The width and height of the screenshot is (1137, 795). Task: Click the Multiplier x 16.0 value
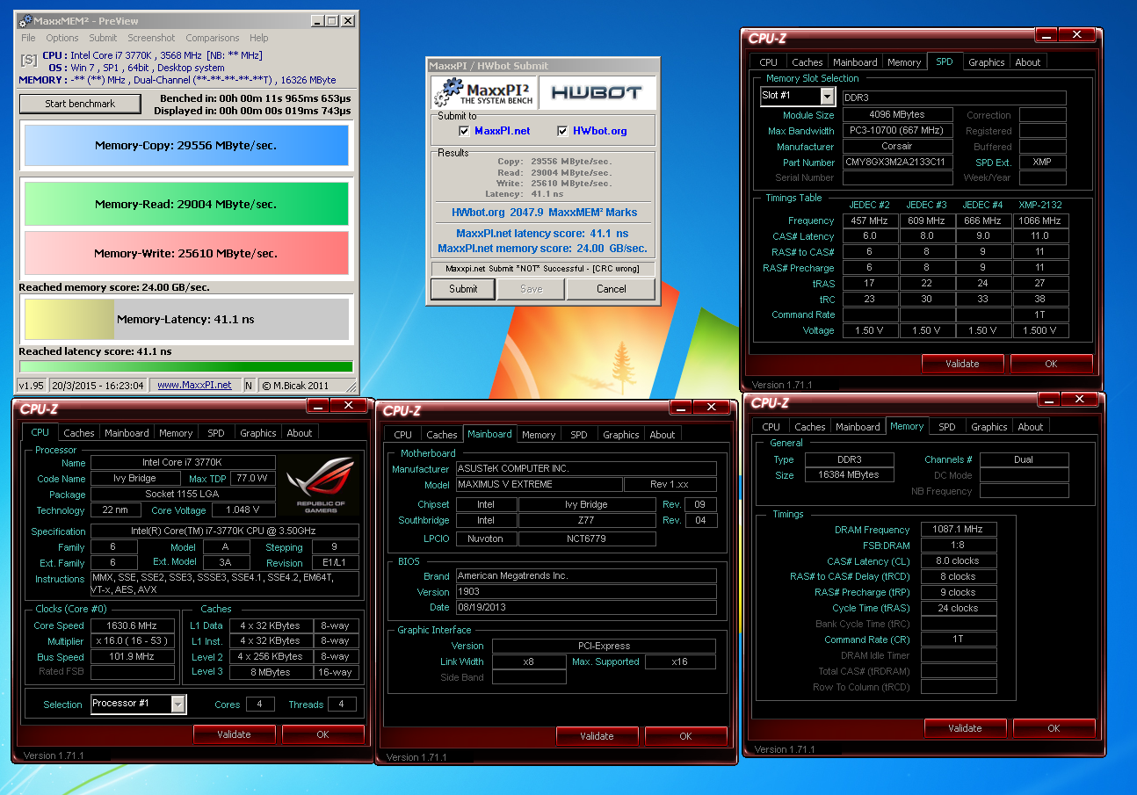tap(131, 642)
